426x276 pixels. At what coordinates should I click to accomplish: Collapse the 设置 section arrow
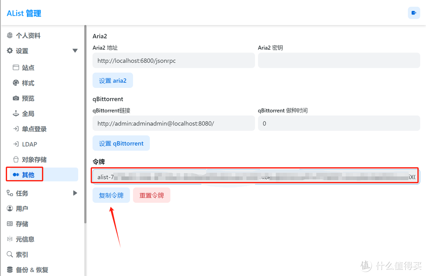click(x=75, y=50)
